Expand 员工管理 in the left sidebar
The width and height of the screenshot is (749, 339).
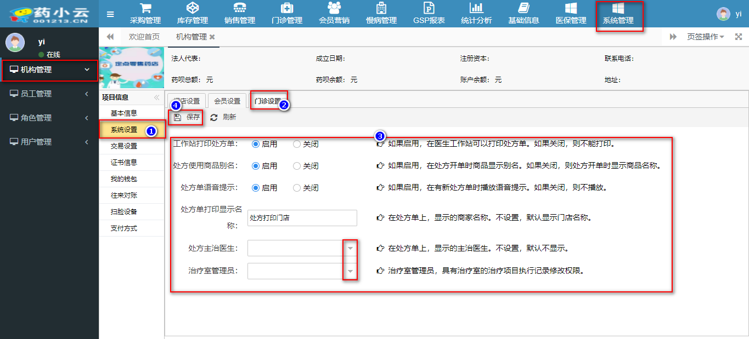(x=49, y=94)
